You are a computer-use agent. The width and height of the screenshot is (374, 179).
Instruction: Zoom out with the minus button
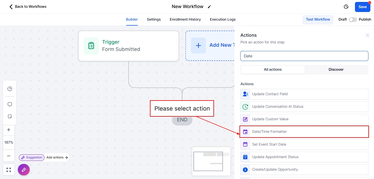(9, 156)
